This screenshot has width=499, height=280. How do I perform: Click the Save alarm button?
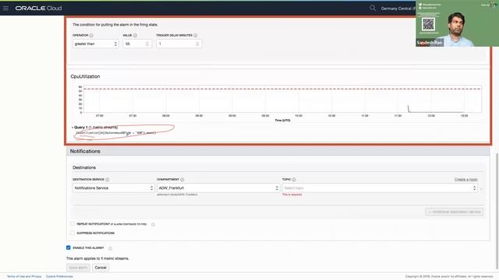click(x=78, y=268)
